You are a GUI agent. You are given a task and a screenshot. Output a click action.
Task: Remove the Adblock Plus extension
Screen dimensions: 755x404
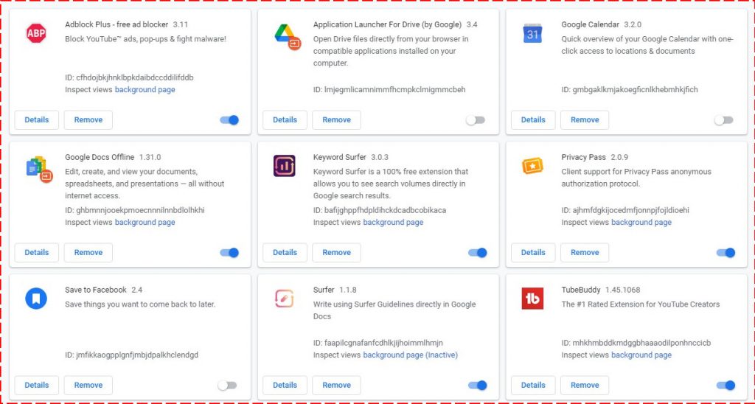[88, 120]
